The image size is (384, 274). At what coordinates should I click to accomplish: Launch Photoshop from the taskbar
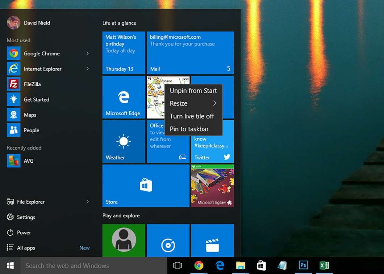pos(303,266)
